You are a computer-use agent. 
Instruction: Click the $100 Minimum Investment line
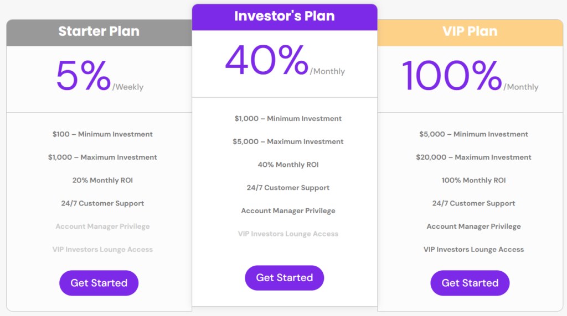click(x=102, y=134)
